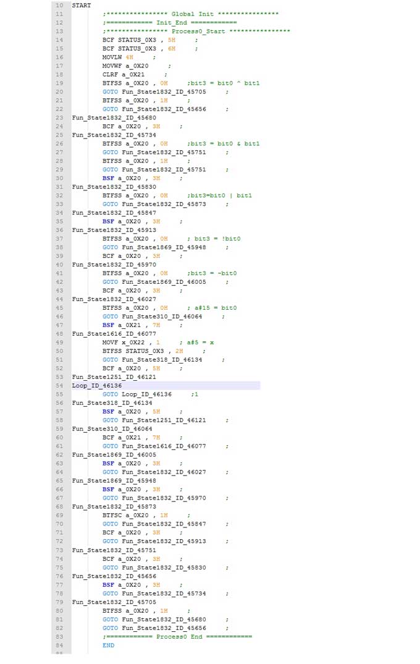420x664 pixels.
Task: Click the MOVF x_0X22 , 1 instruction
Action: [131, 343]
